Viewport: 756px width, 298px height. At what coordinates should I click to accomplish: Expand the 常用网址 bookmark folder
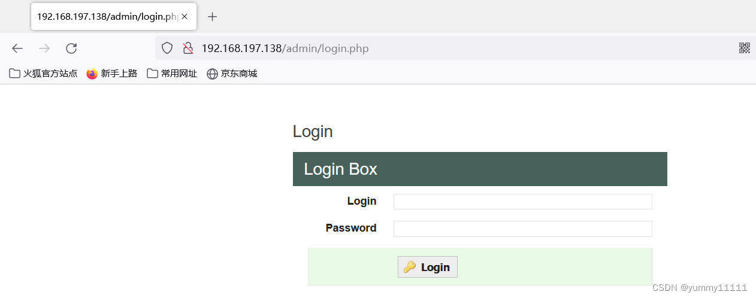click(x=172, y=74)
